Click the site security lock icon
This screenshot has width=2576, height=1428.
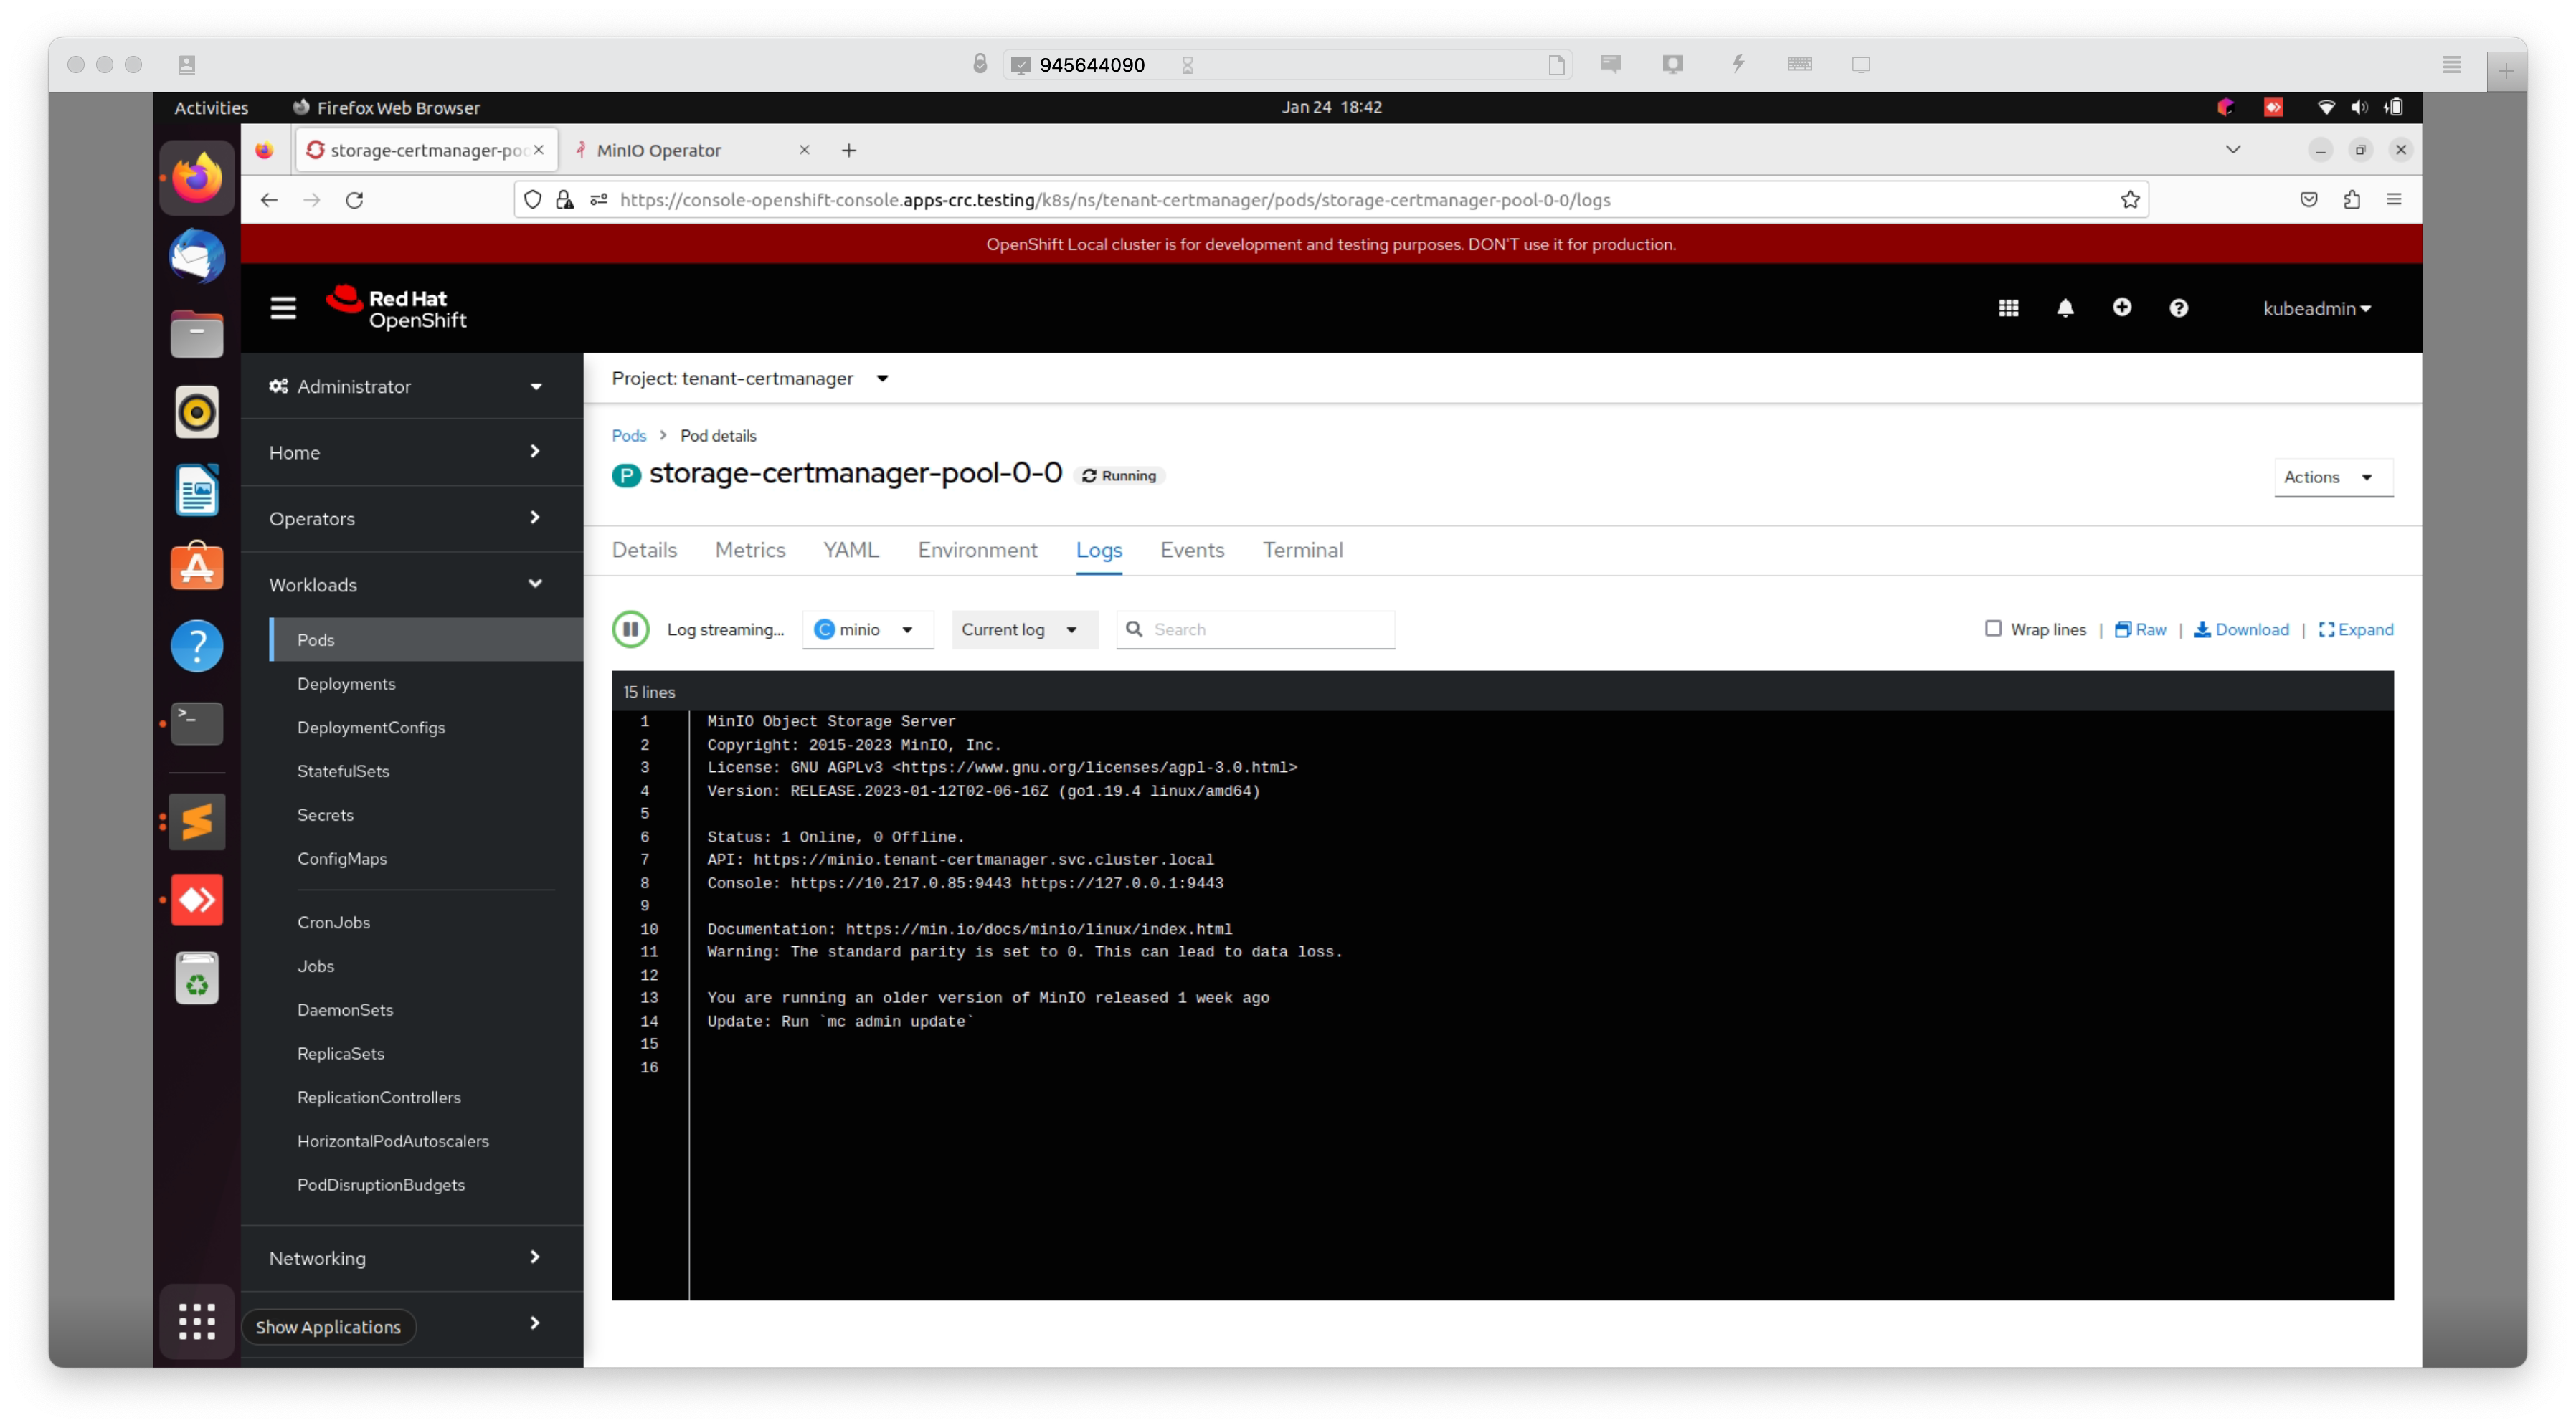coord(565,200)
